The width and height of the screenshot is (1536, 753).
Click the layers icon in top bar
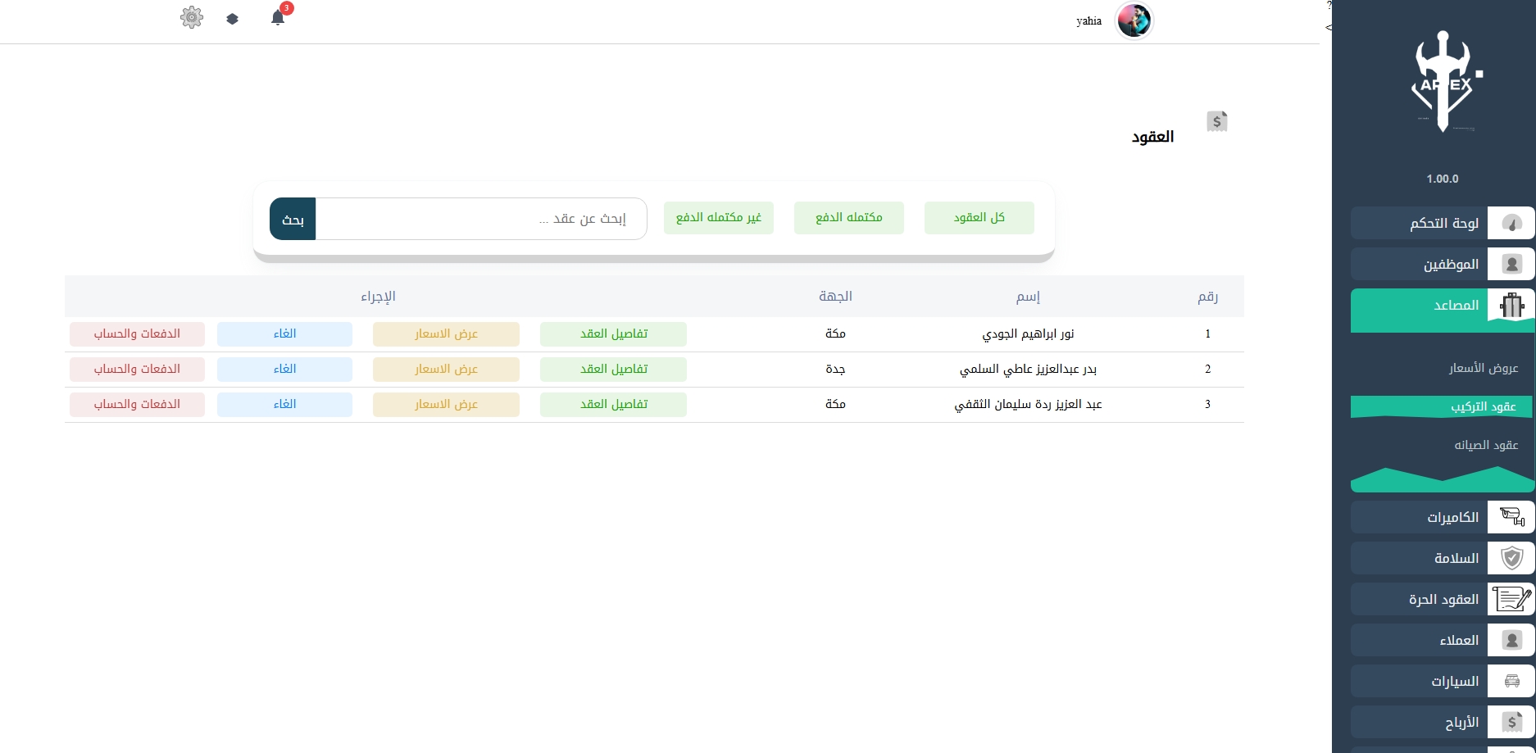pyautogui.click(x=232, y=17)
